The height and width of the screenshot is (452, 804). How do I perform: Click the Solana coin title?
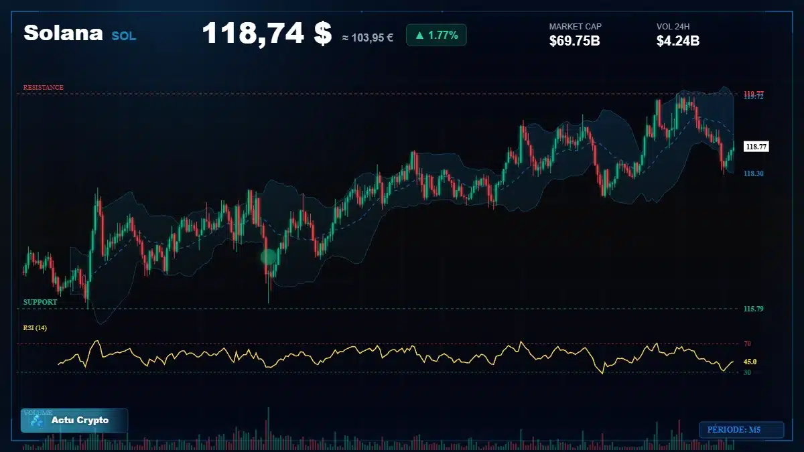63,33
